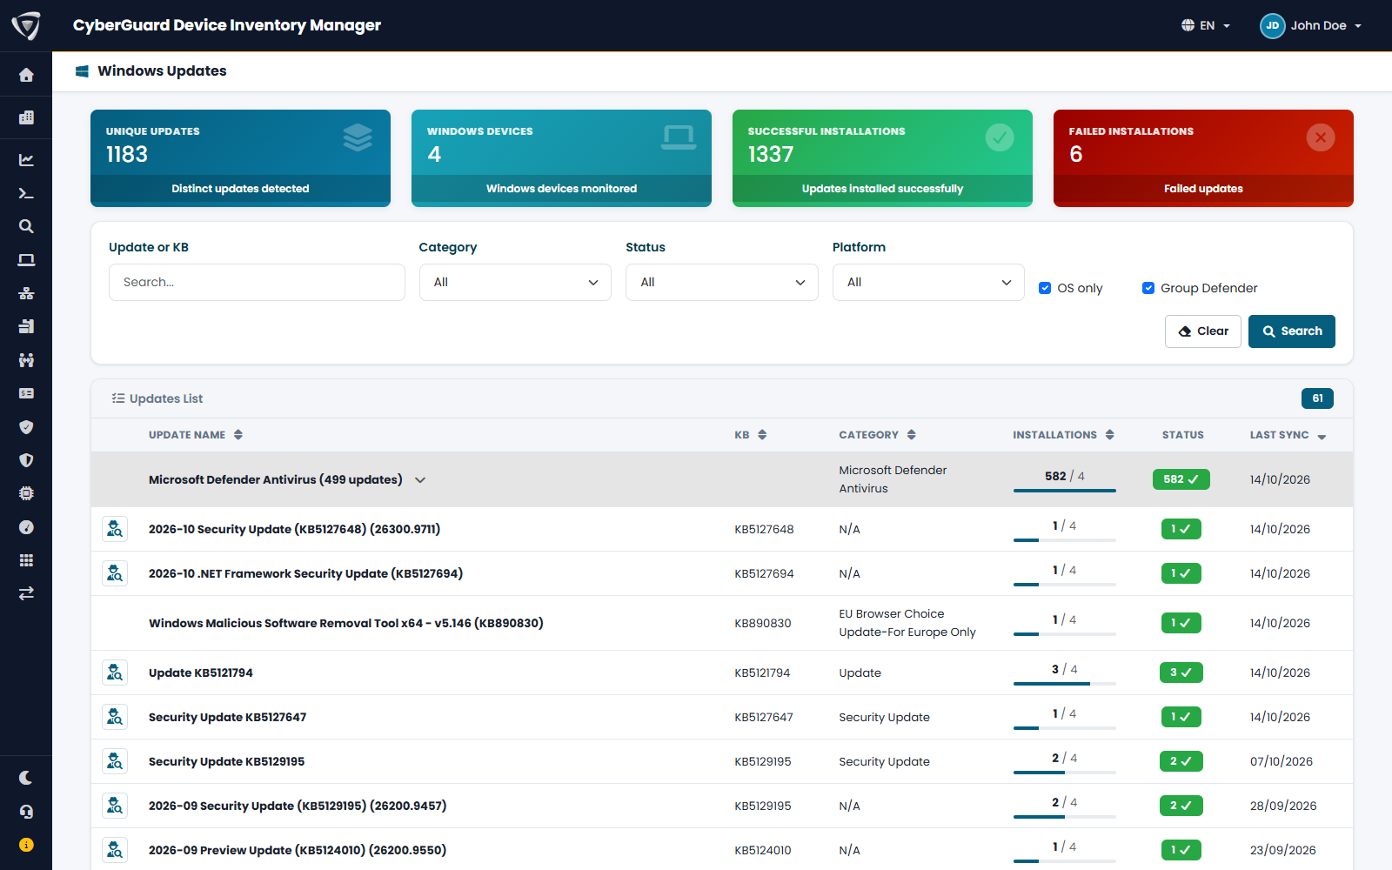Open the line chart analytics sidebar icon
Image resolution: width=1392 pixels, height=870 pixels.
tap(26, 160)
